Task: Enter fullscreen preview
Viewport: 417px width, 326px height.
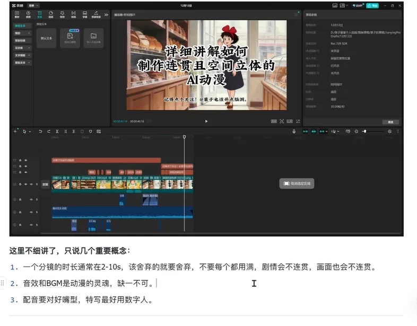Action: (x=298, y=121)
